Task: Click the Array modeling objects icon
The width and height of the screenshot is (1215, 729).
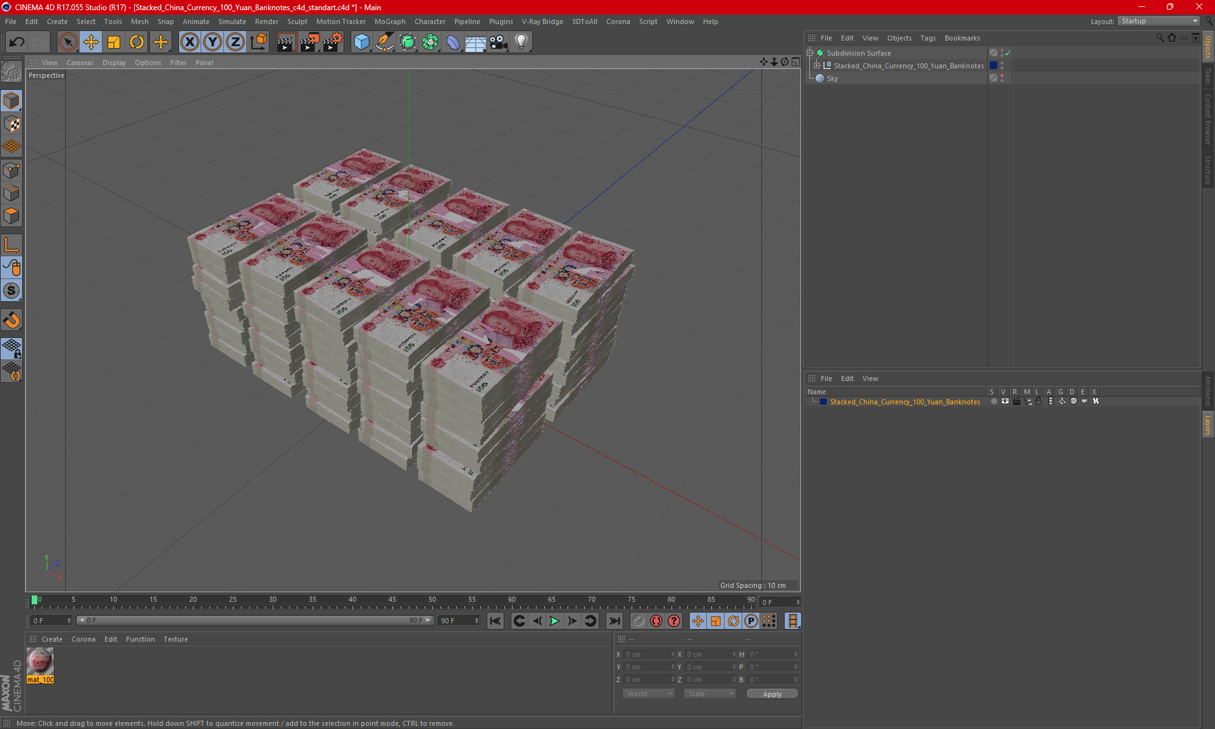Action: coord(430,42)
